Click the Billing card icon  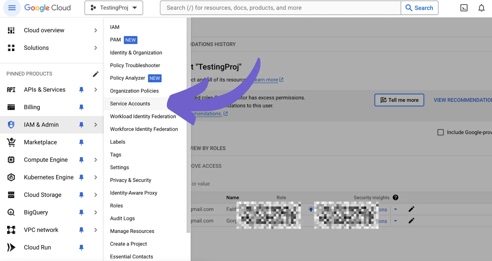tap(11, 107)
